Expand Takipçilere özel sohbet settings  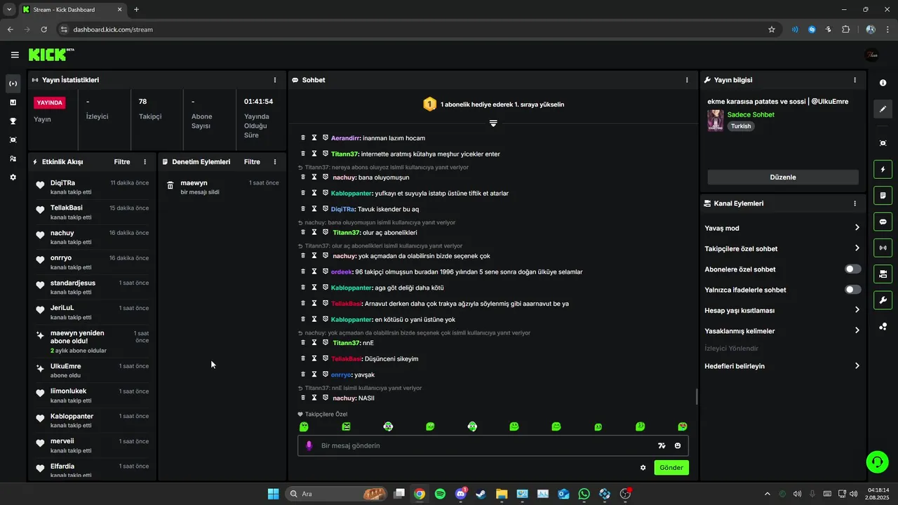pyautogui.click(x=782, y=248)
